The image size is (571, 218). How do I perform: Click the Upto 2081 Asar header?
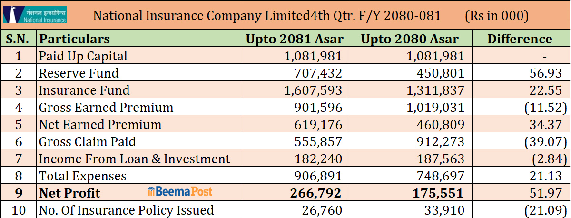click(295, 39)
